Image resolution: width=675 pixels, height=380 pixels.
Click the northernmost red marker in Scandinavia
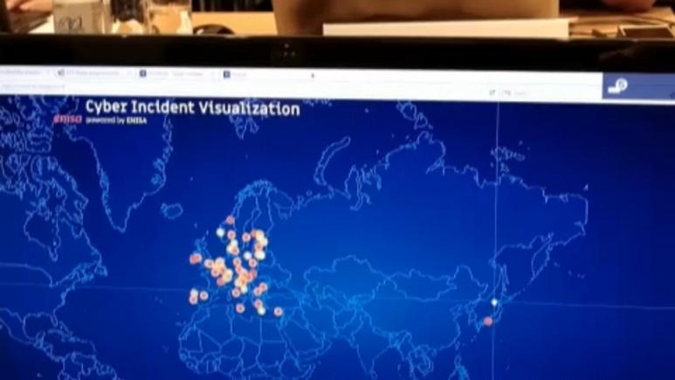point(230,220)
